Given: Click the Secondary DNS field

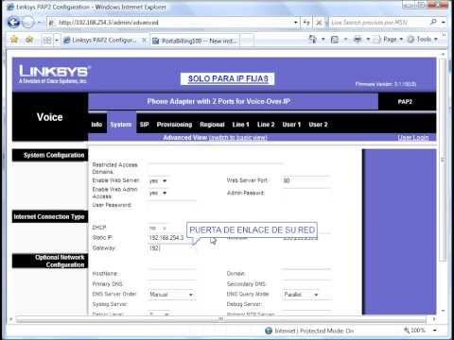Looking at the screenshot, I should (x=306, y=284).
